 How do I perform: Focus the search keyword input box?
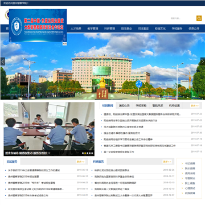point(183,18)
